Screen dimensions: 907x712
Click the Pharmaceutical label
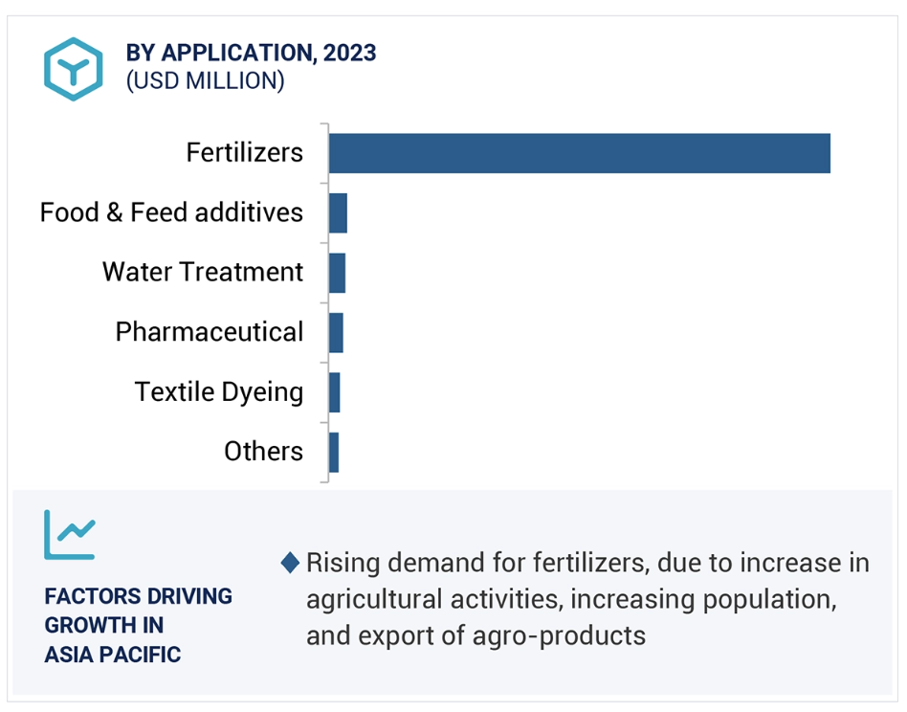coord(210,332)
